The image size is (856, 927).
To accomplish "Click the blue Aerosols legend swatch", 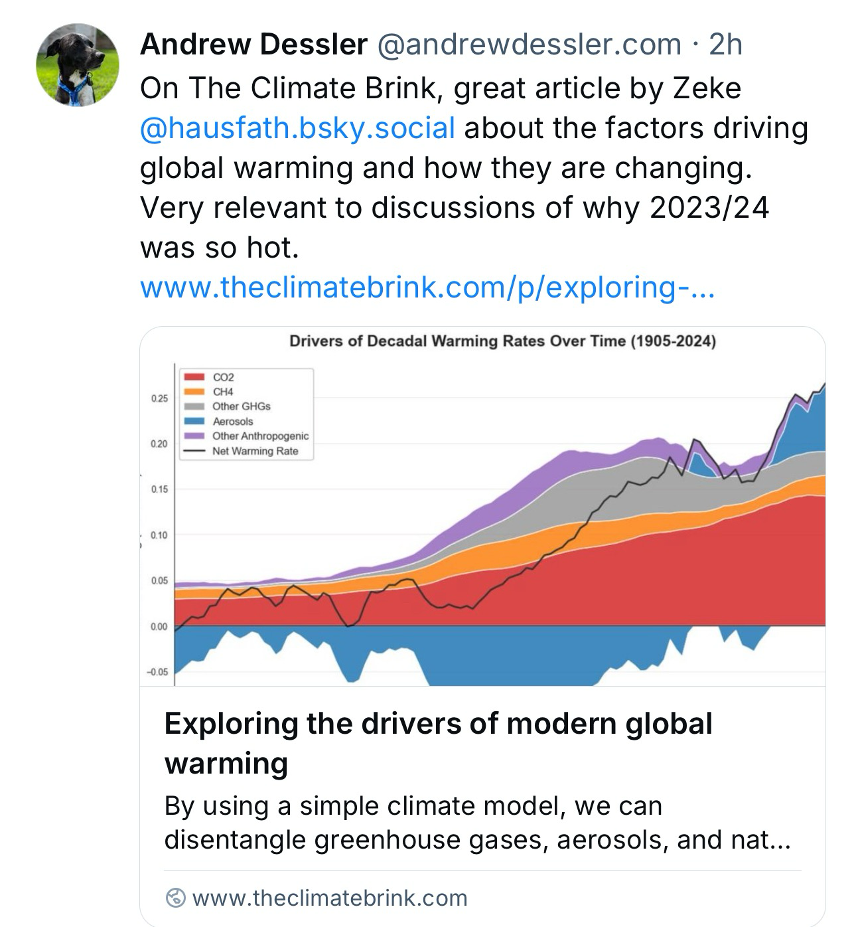I will pyautogui.click(x=194, y=422).
